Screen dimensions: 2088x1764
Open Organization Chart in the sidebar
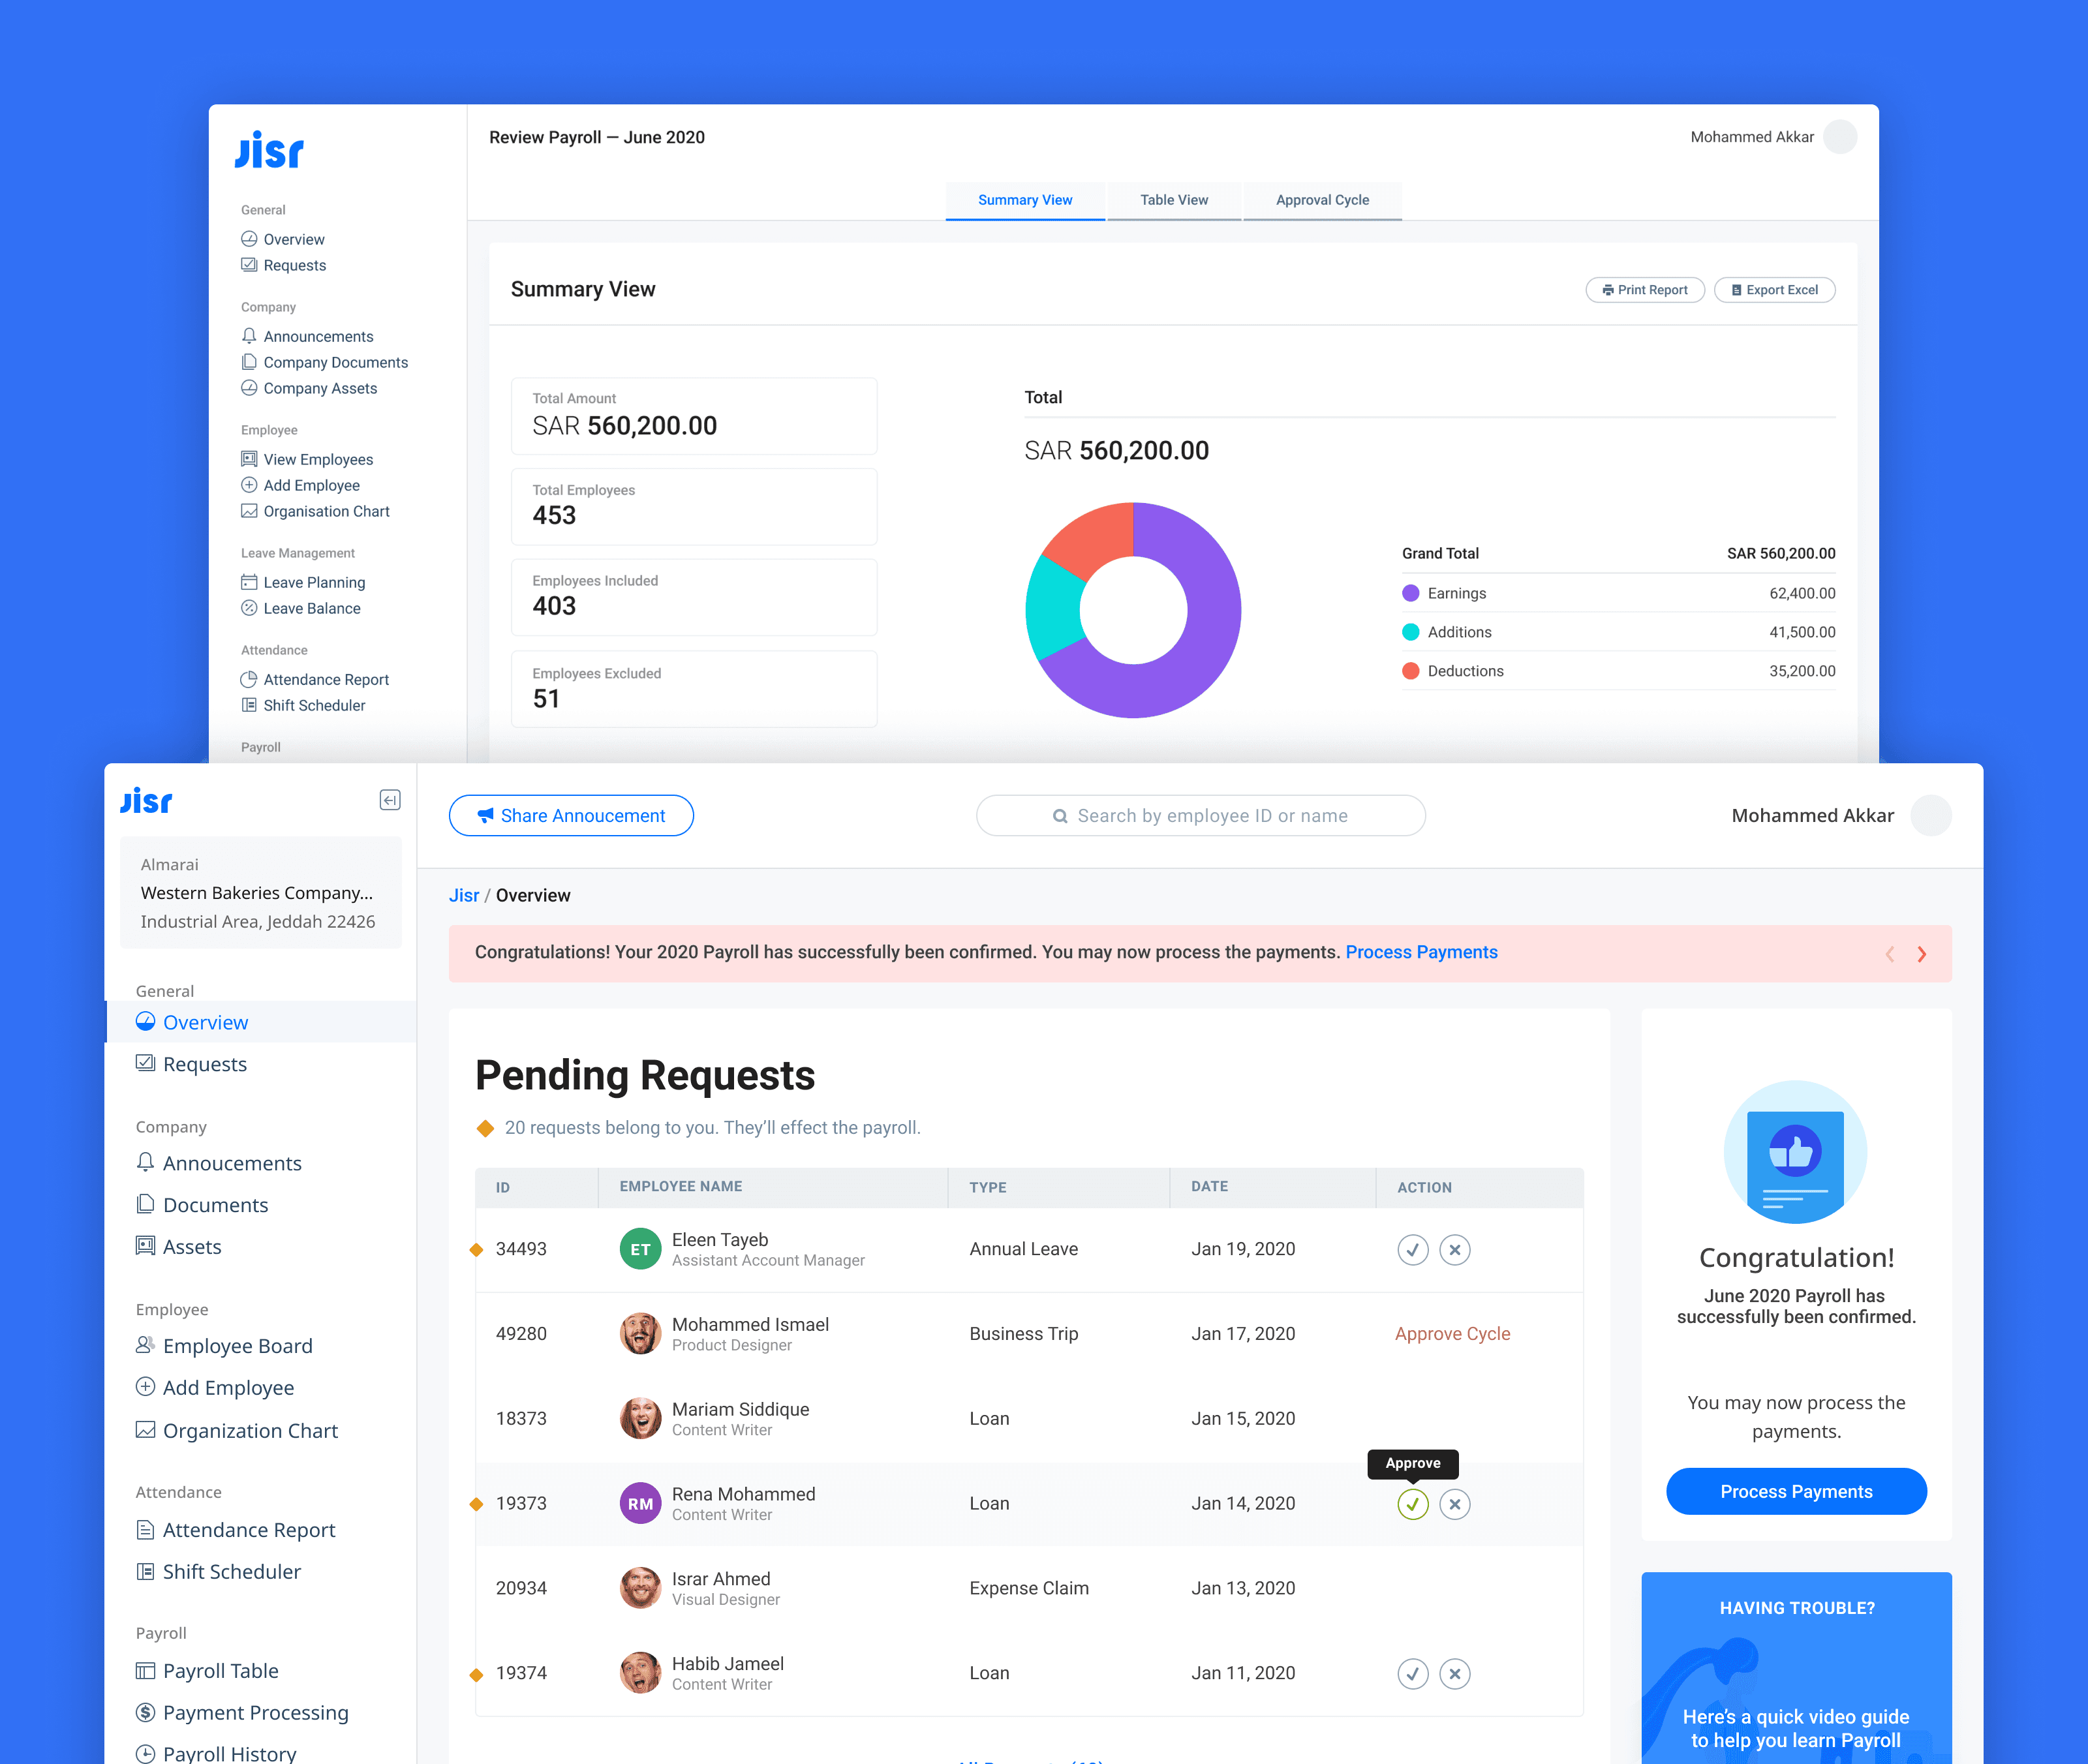coord(250,1431)
